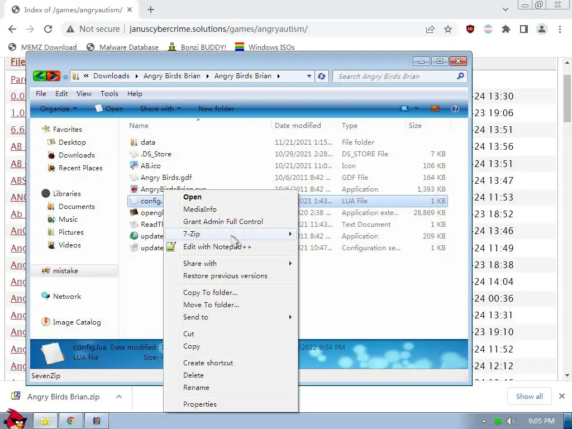572x429 pixels.
Task: Click the Open toolbar button
Action: (109, 108)
